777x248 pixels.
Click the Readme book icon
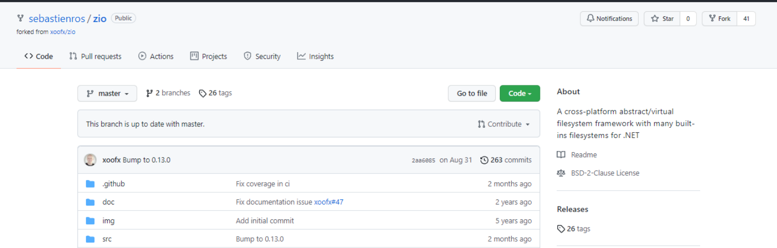(561, 155)
